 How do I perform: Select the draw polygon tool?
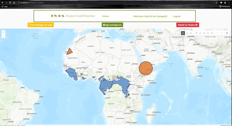204,33
